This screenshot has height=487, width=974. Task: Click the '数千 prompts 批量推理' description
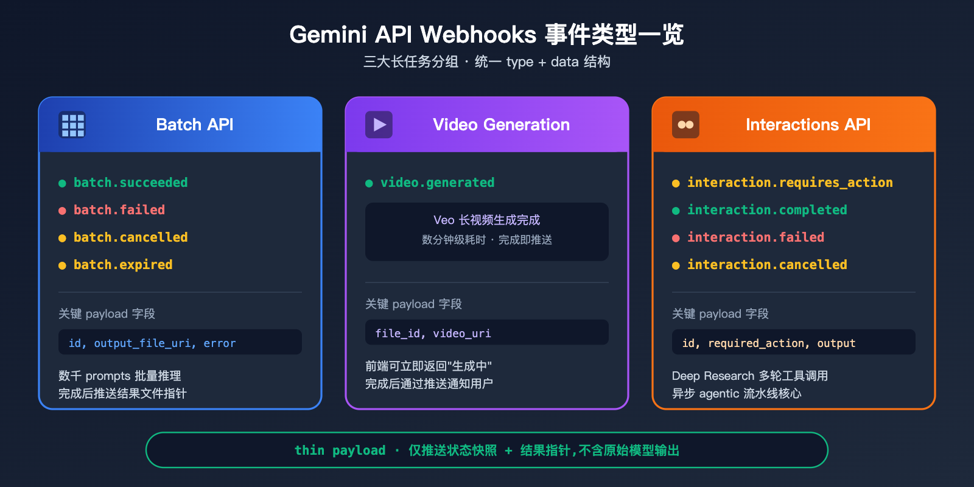tap(120, 376)
